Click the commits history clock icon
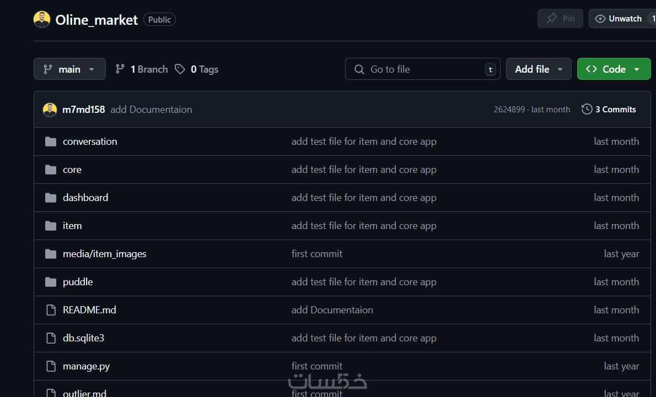This screenshot has width=656, height=397. pyautogui.click(x=587, y=109)
